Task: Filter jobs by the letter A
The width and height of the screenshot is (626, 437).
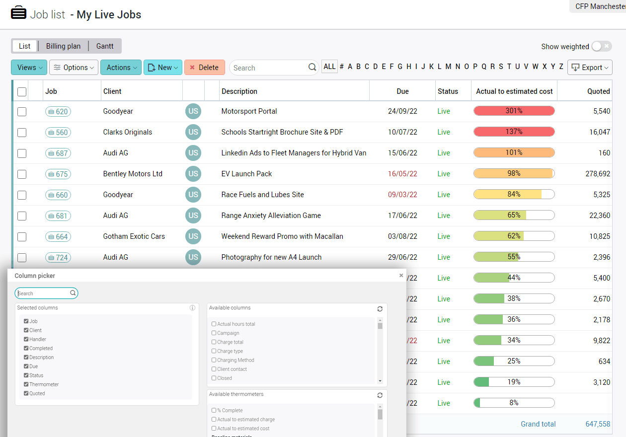Action: click(x=350, y=67)
